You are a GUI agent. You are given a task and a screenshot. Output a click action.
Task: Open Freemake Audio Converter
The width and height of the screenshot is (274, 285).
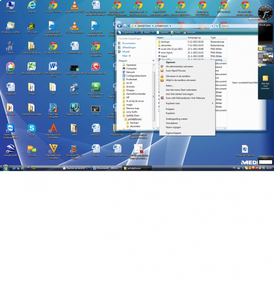53,131
